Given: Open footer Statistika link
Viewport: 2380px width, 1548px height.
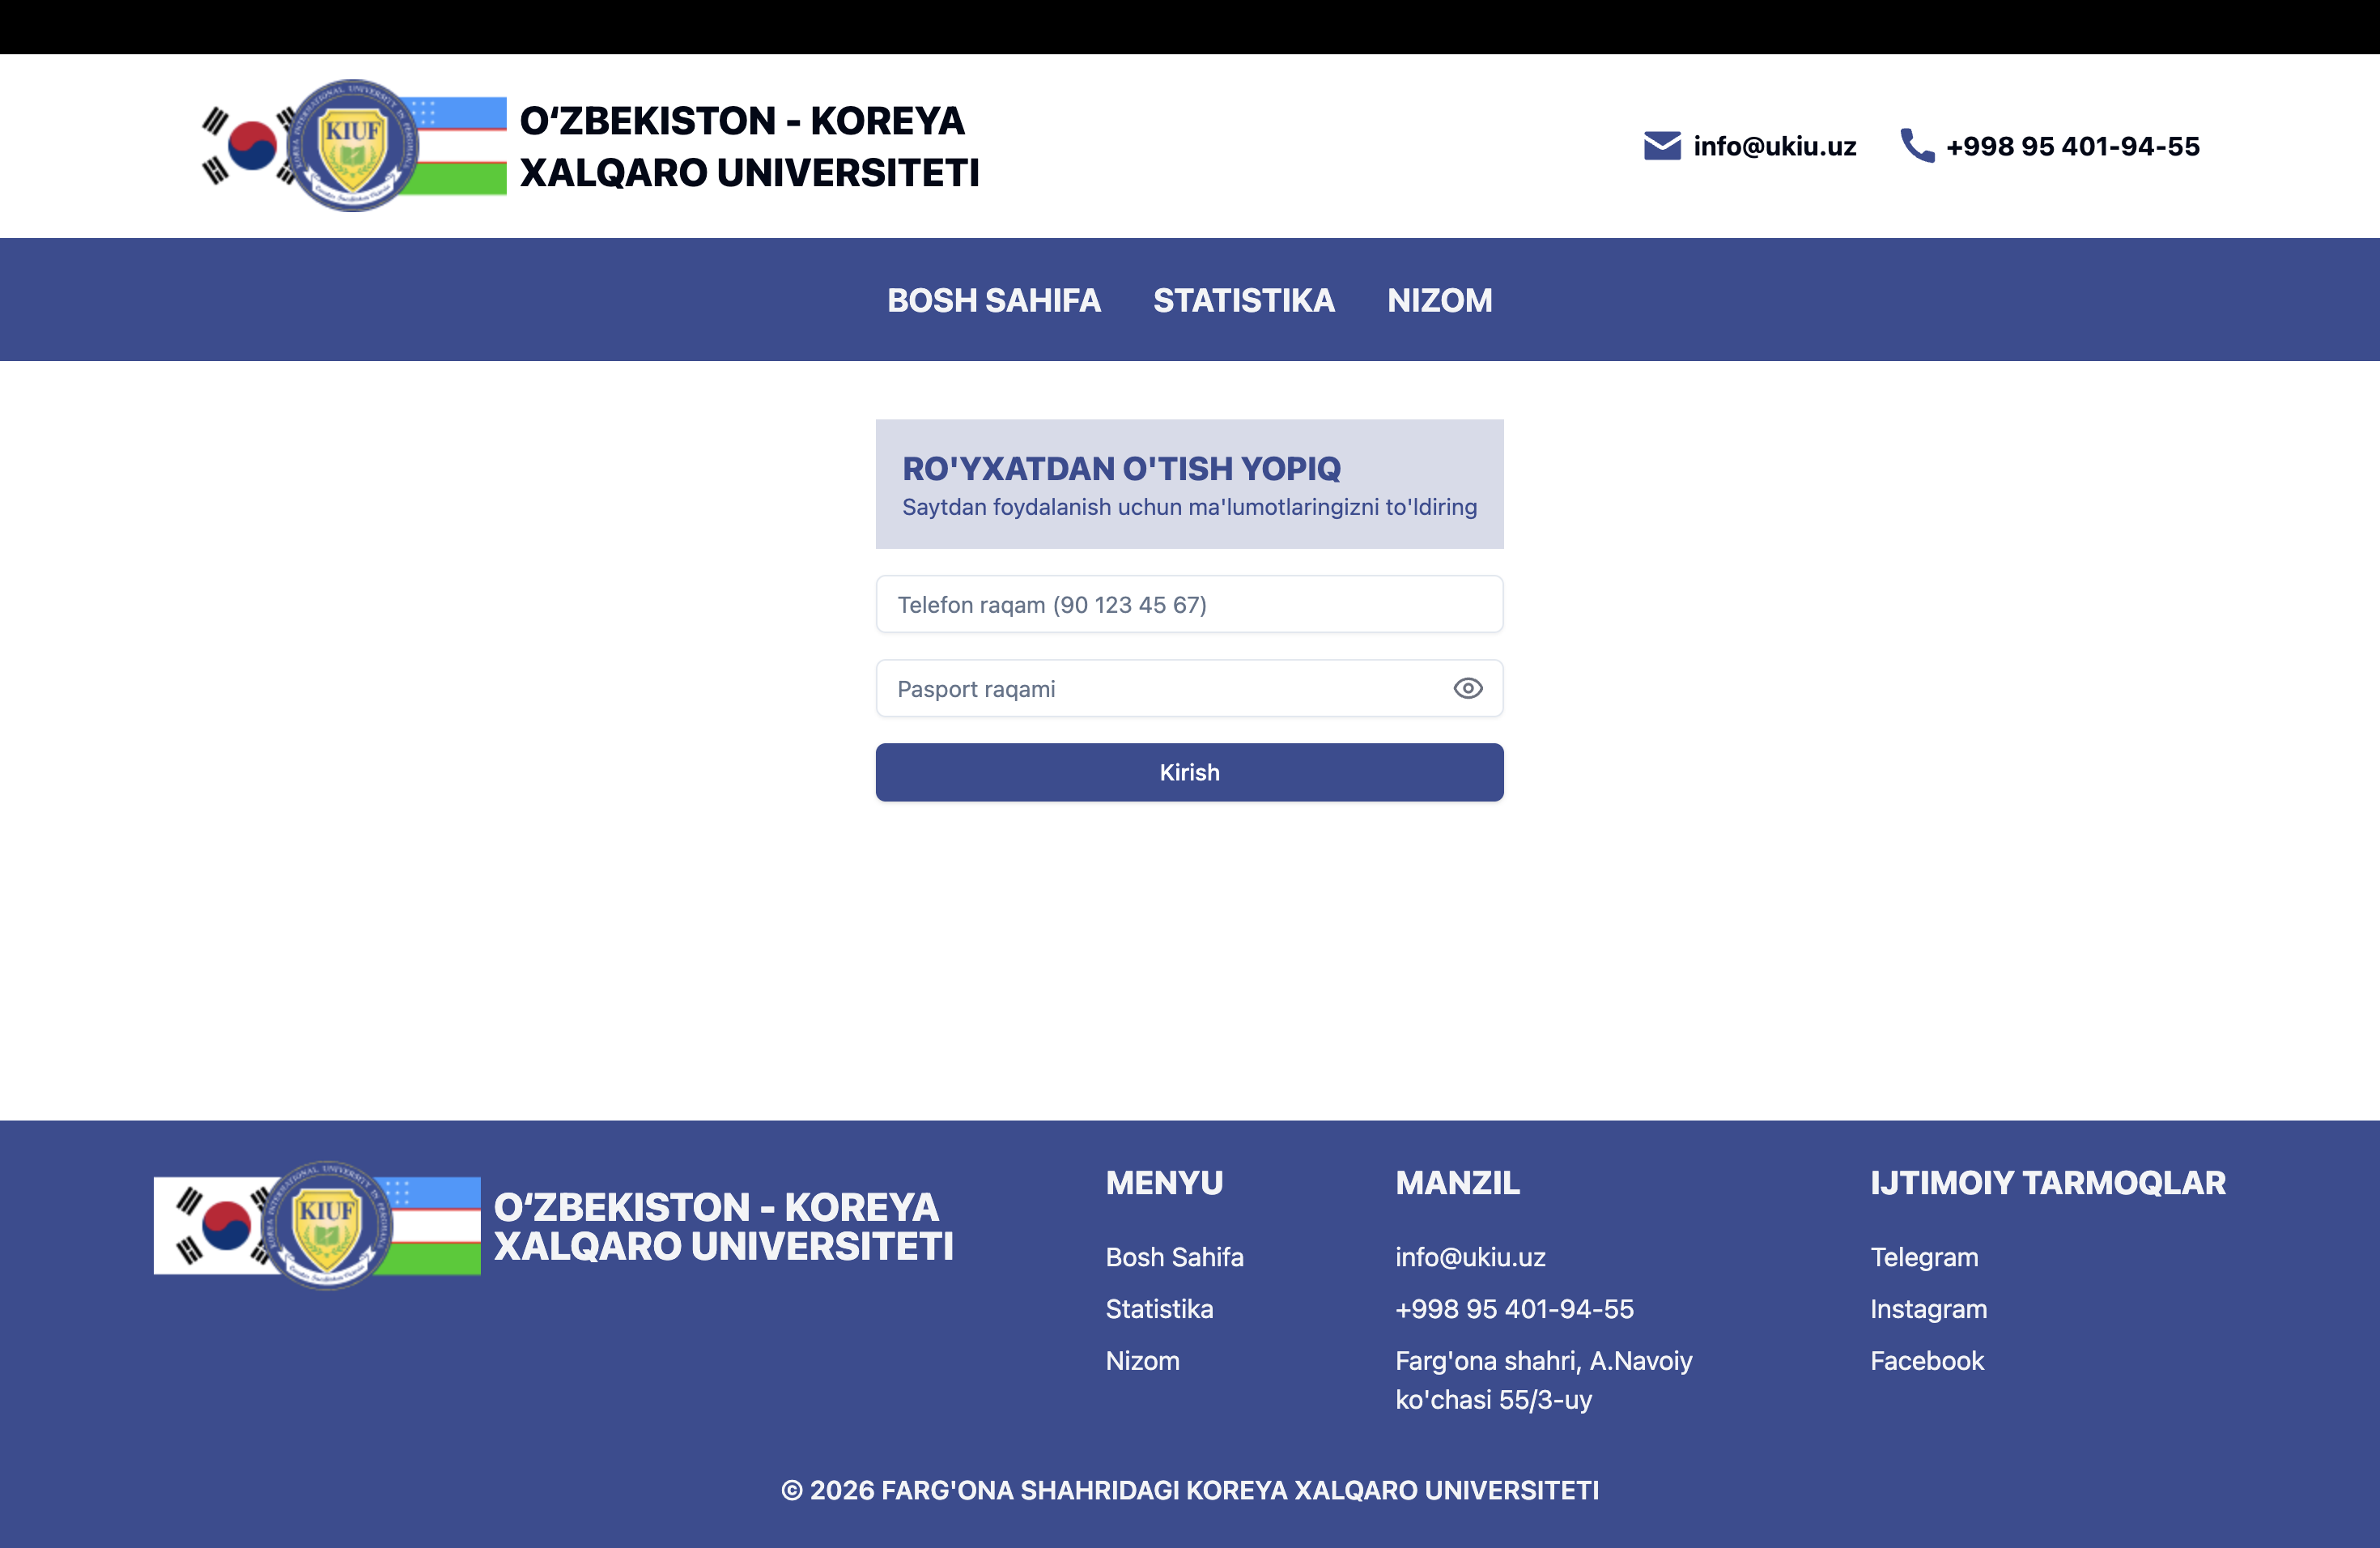Looking at the screenshot, I should coord(1159,1309).
